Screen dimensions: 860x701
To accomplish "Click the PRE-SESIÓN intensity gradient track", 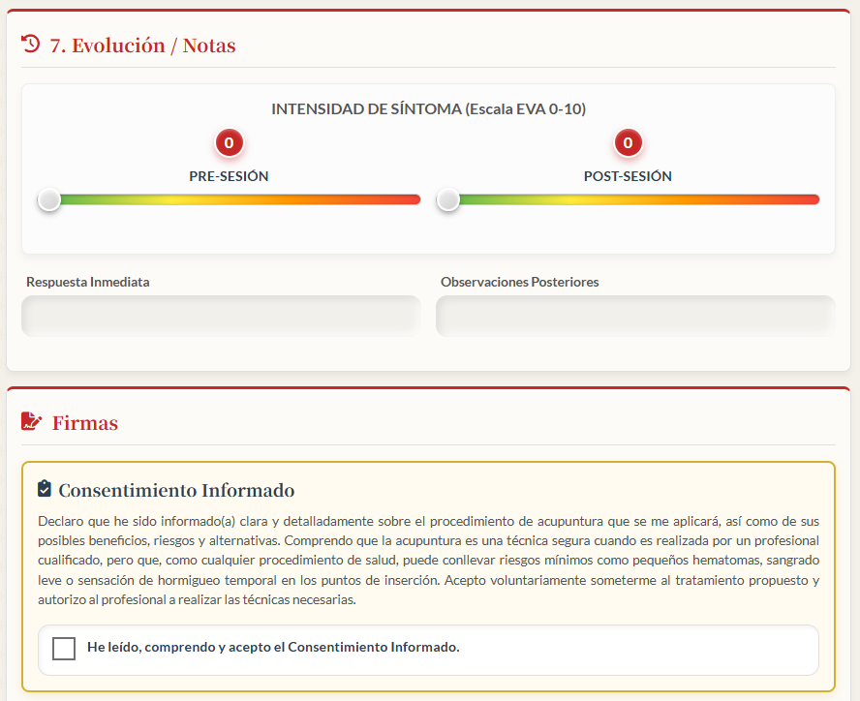I will point(230,199).
